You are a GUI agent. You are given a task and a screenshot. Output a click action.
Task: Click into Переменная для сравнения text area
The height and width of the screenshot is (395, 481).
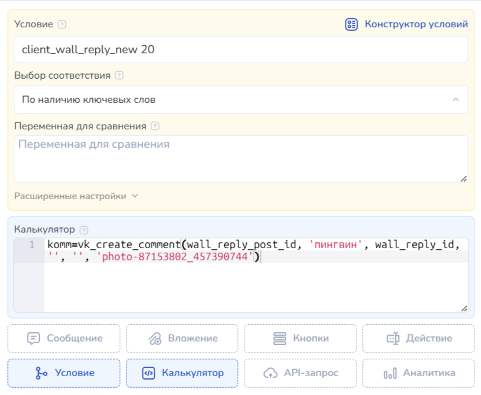click(x=240, y=159)
